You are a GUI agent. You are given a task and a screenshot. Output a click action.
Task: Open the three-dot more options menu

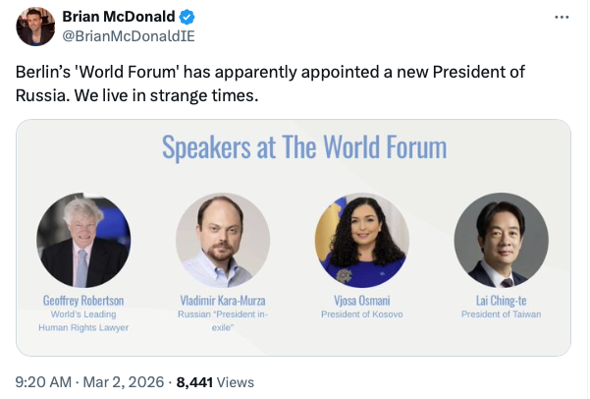pos(561,18)
